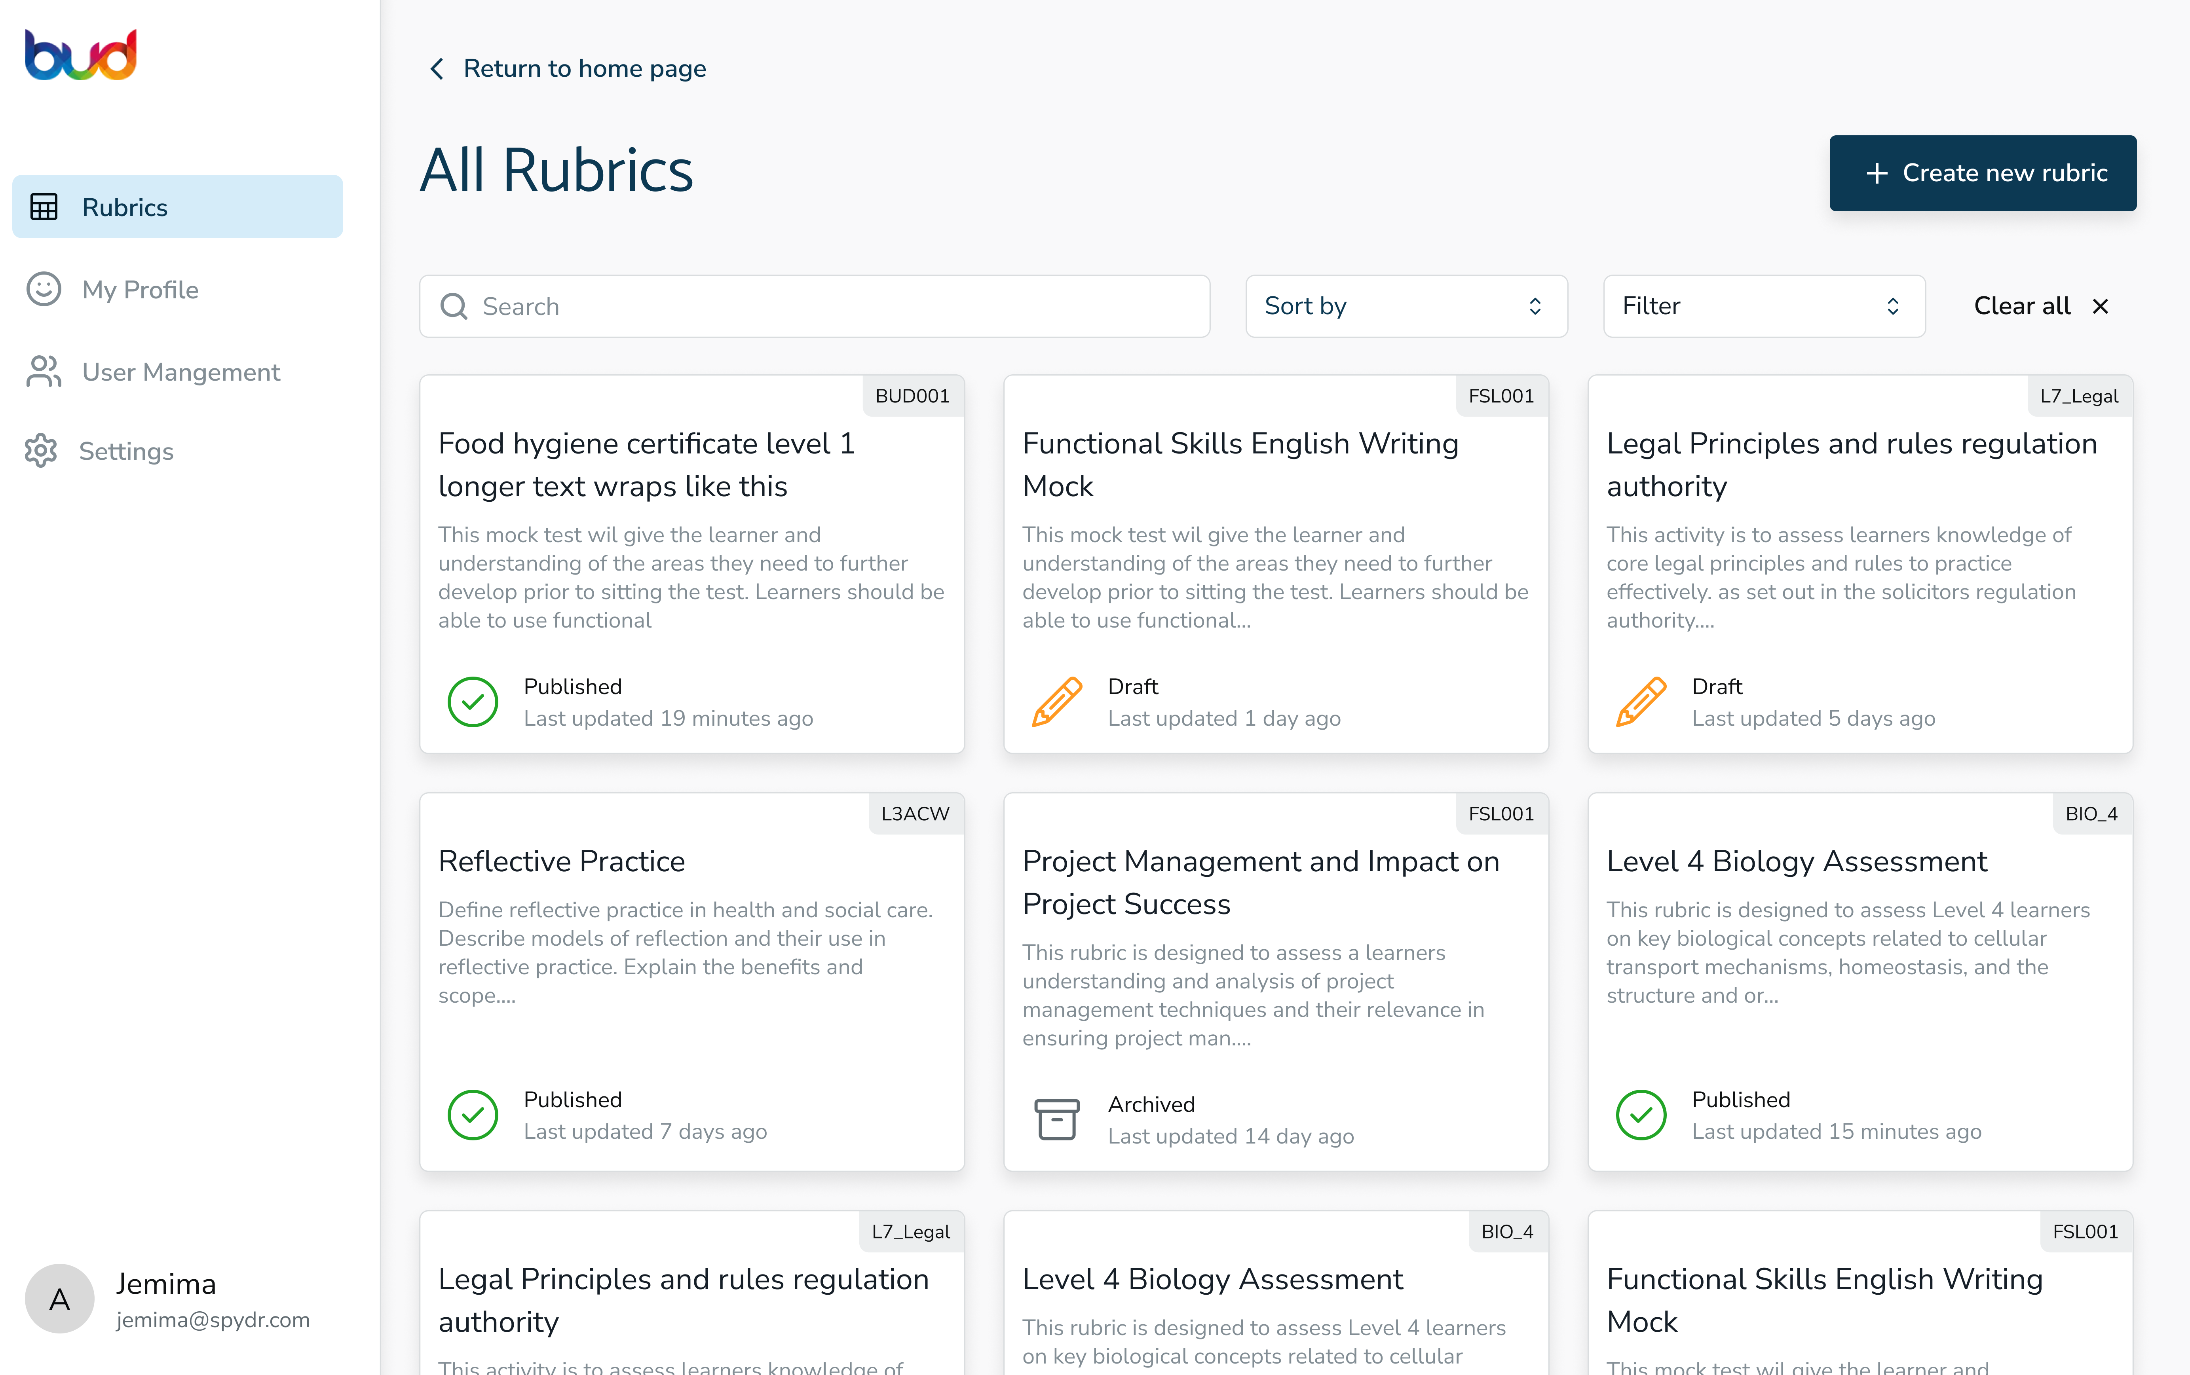
Task: Click the back chevron arrow at top
Action: pos(437,69)
